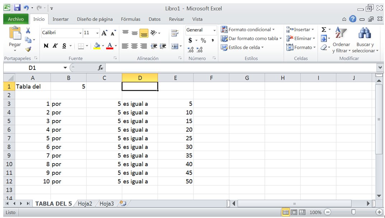Open the Name Box dropdown arrow
Screen dimensions: 385x218
[x=65, y=68]
